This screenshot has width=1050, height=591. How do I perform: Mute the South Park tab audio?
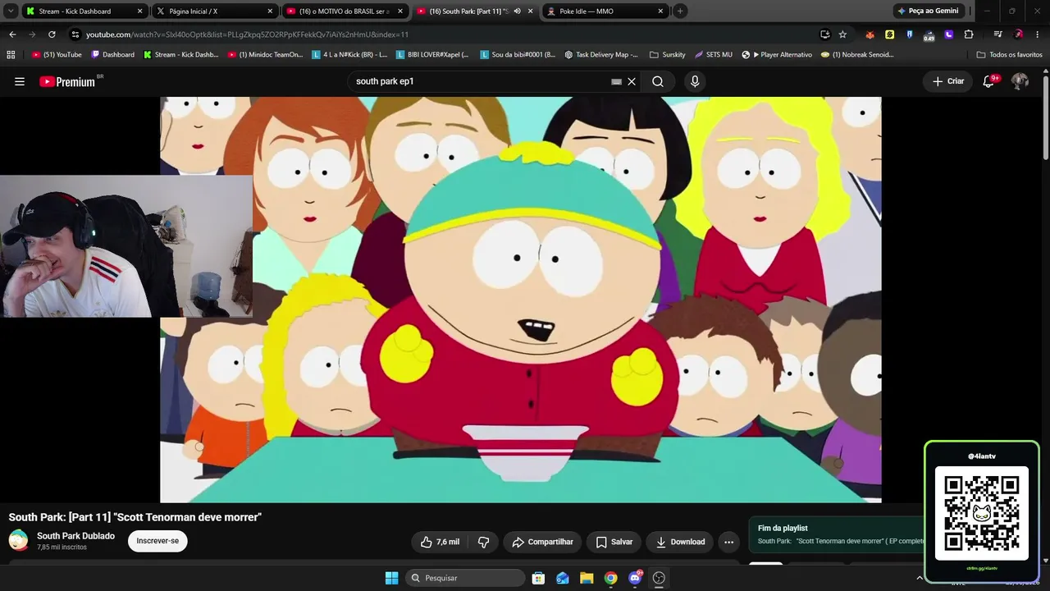[517, 11]
